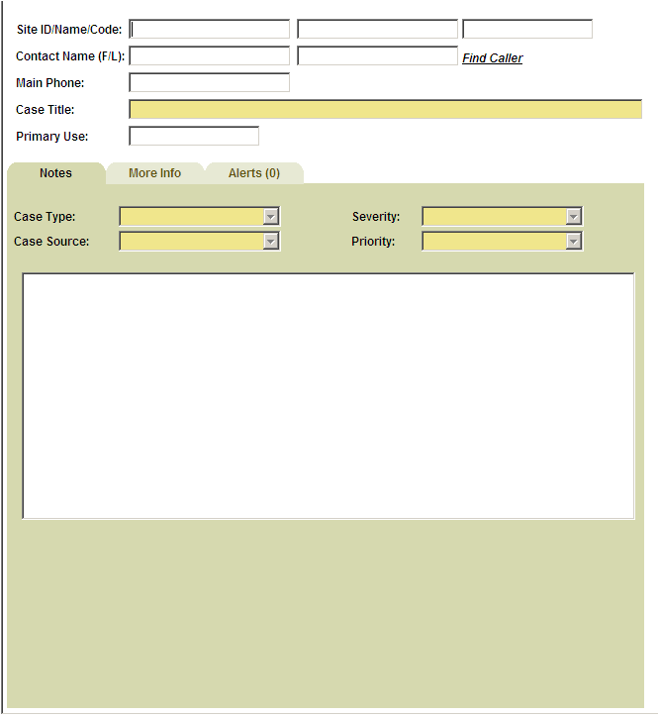Viewport: 659px width, 716px height.
Task: Expand the Case Type dropdown arrow
Action: (x=271, y=217)
